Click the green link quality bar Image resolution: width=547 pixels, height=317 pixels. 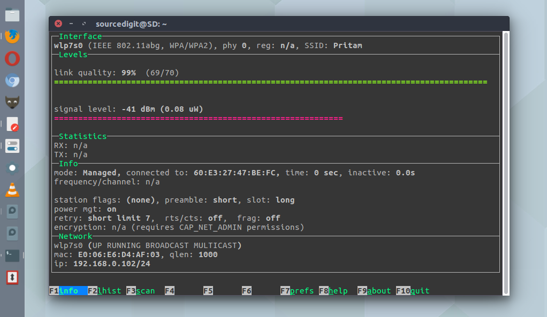[271, 82]
